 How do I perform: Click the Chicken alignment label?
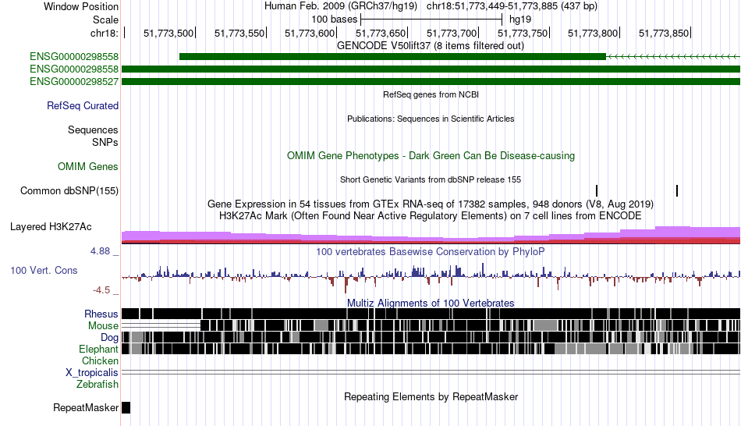point(100,360)
